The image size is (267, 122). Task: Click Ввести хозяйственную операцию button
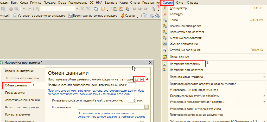(x=93, y=16)
